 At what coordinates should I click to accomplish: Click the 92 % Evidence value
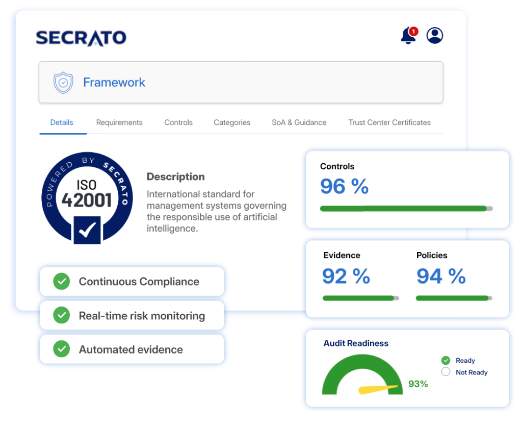point(346,276)
